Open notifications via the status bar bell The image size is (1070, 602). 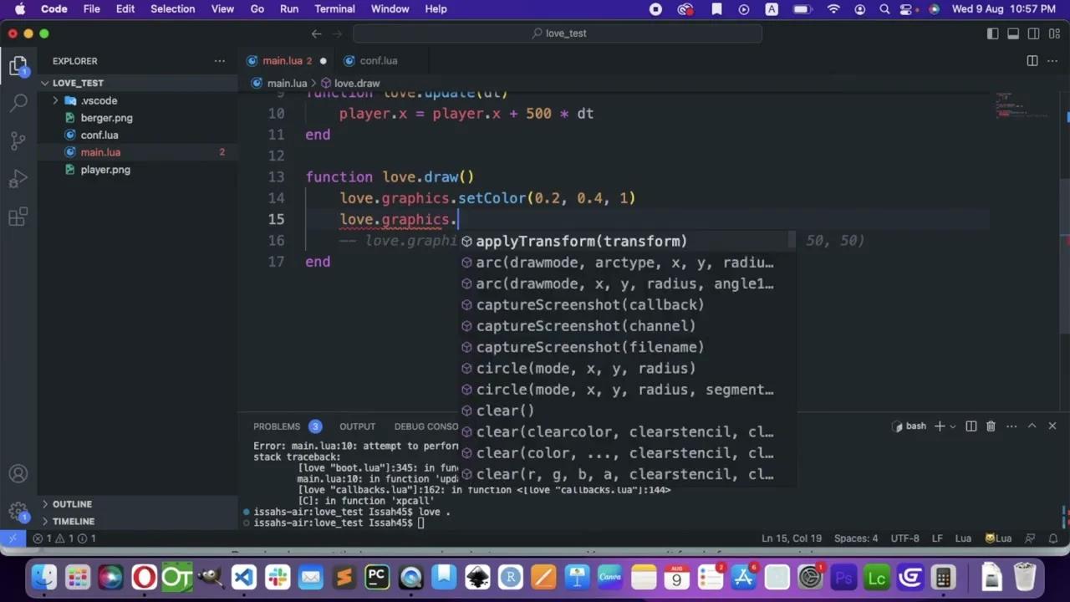coord(1052,538)
